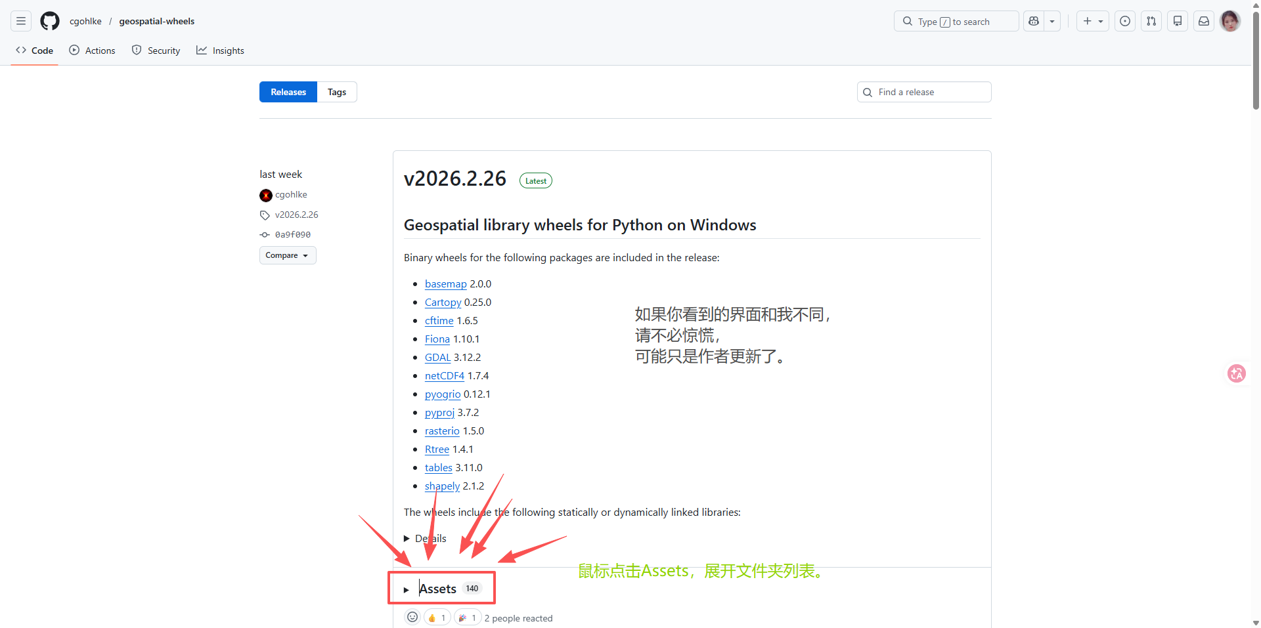Open the basemap package link
The height and width of the screenshot is (628, 1261).
[x=446, y=284]
